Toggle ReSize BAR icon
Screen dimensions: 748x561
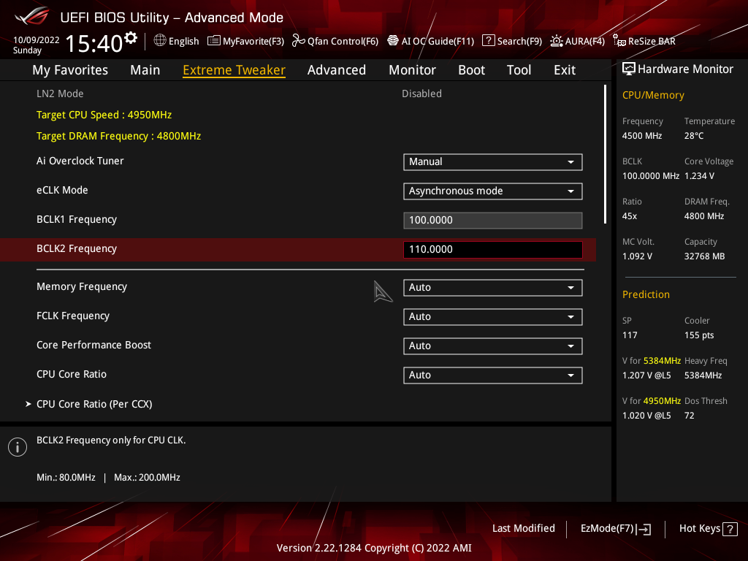coord(619,41)
